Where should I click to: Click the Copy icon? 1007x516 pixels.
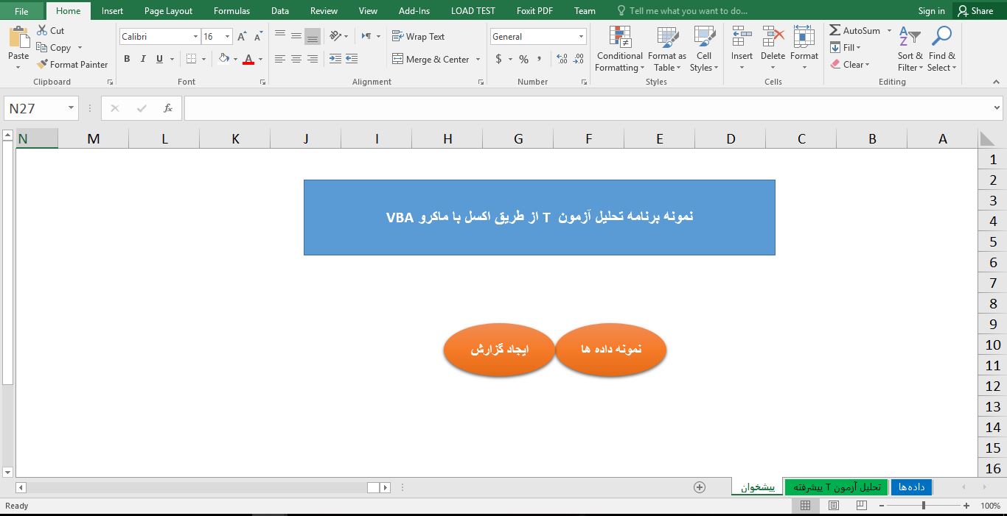pos(42,48)
